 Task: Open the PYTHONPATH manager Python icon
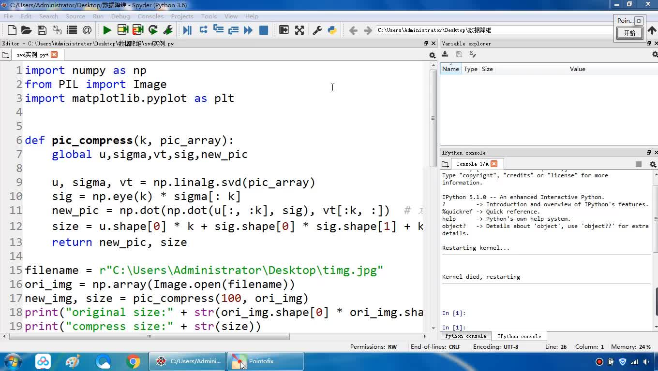332,30
